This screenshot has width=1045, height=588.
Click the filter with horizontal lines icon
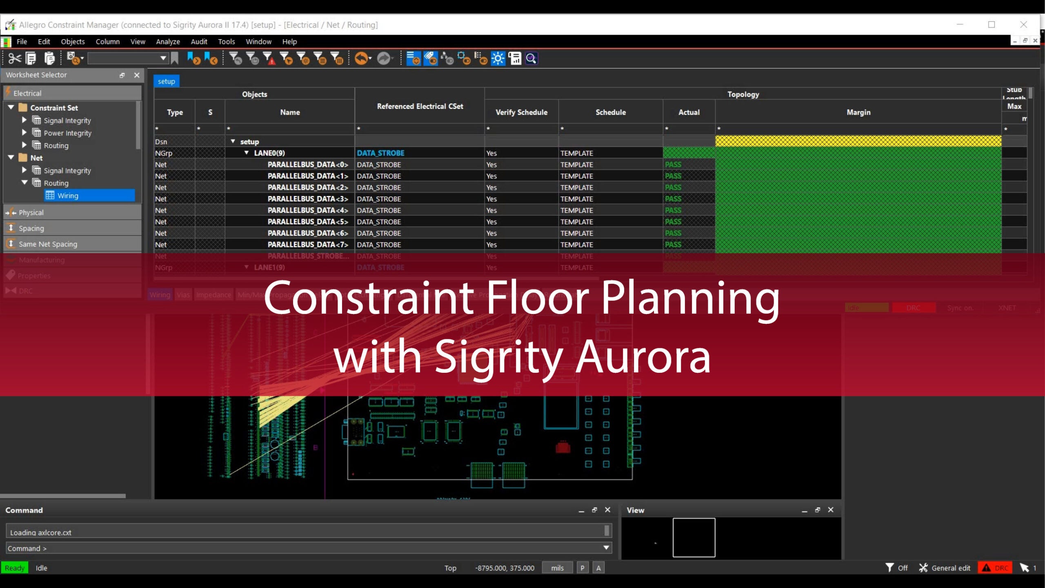click(320, 59)
